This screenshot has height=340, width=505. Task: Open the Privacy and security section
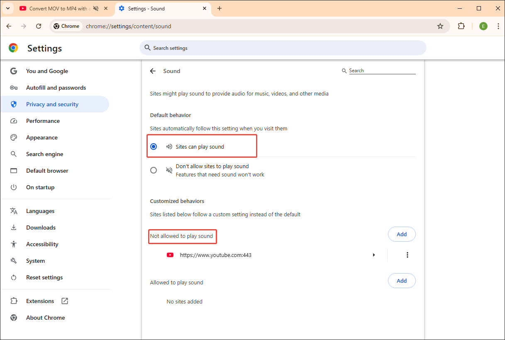[52, 104]
